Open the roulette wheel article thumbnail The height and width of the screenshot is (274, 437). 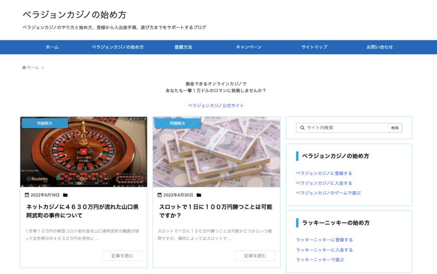pos(84,152)
